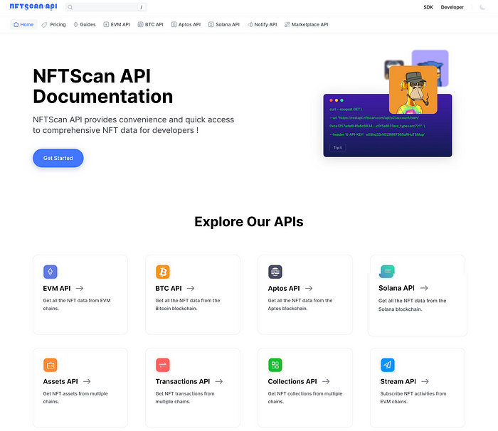The height and width of the screenshot is (431, 498).
Task: Focus the search input field at top
Action: [106, 7]
